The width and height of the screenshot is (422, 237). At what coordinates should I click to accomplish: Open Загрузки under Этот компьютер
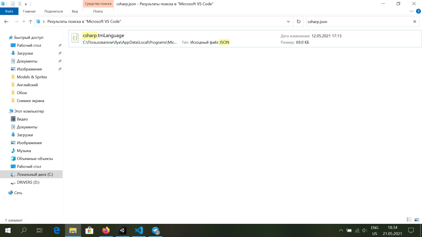(25, 135)
